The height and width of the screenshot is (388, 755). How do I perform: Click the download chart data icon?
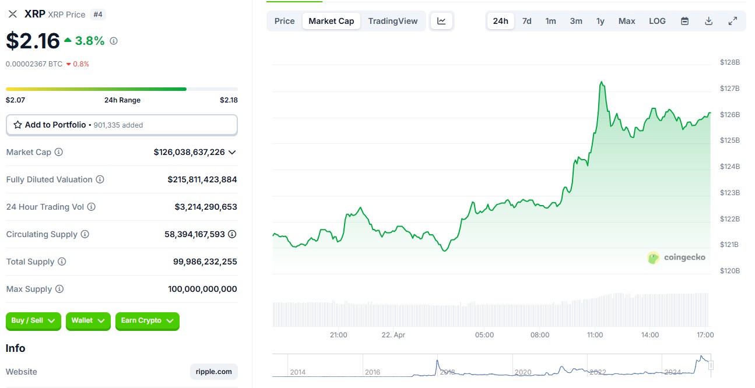coord(709,21)
